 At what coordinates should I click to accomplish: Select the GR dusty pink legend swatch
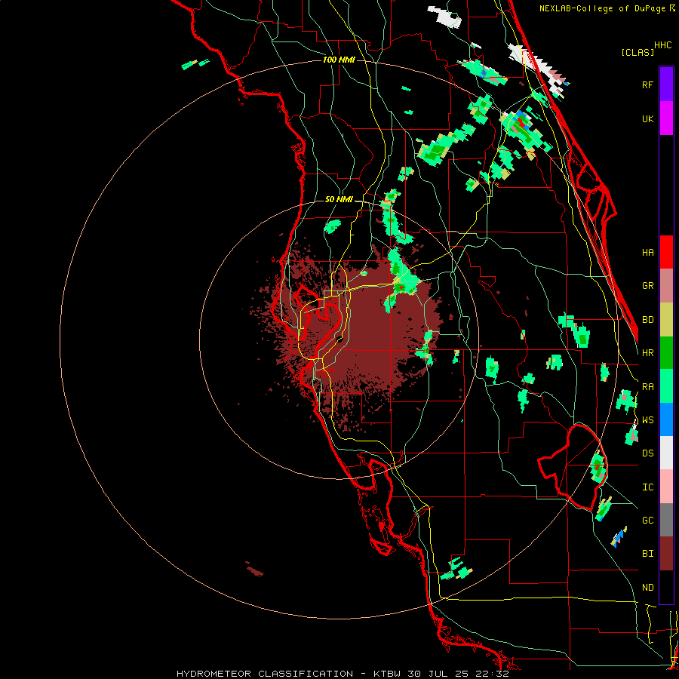tap(666, 285)
